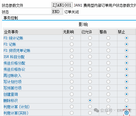Screen dimensions: 136x116
Task: Open the 删除标识 transaction link
Action: click(x=10, y=101)
